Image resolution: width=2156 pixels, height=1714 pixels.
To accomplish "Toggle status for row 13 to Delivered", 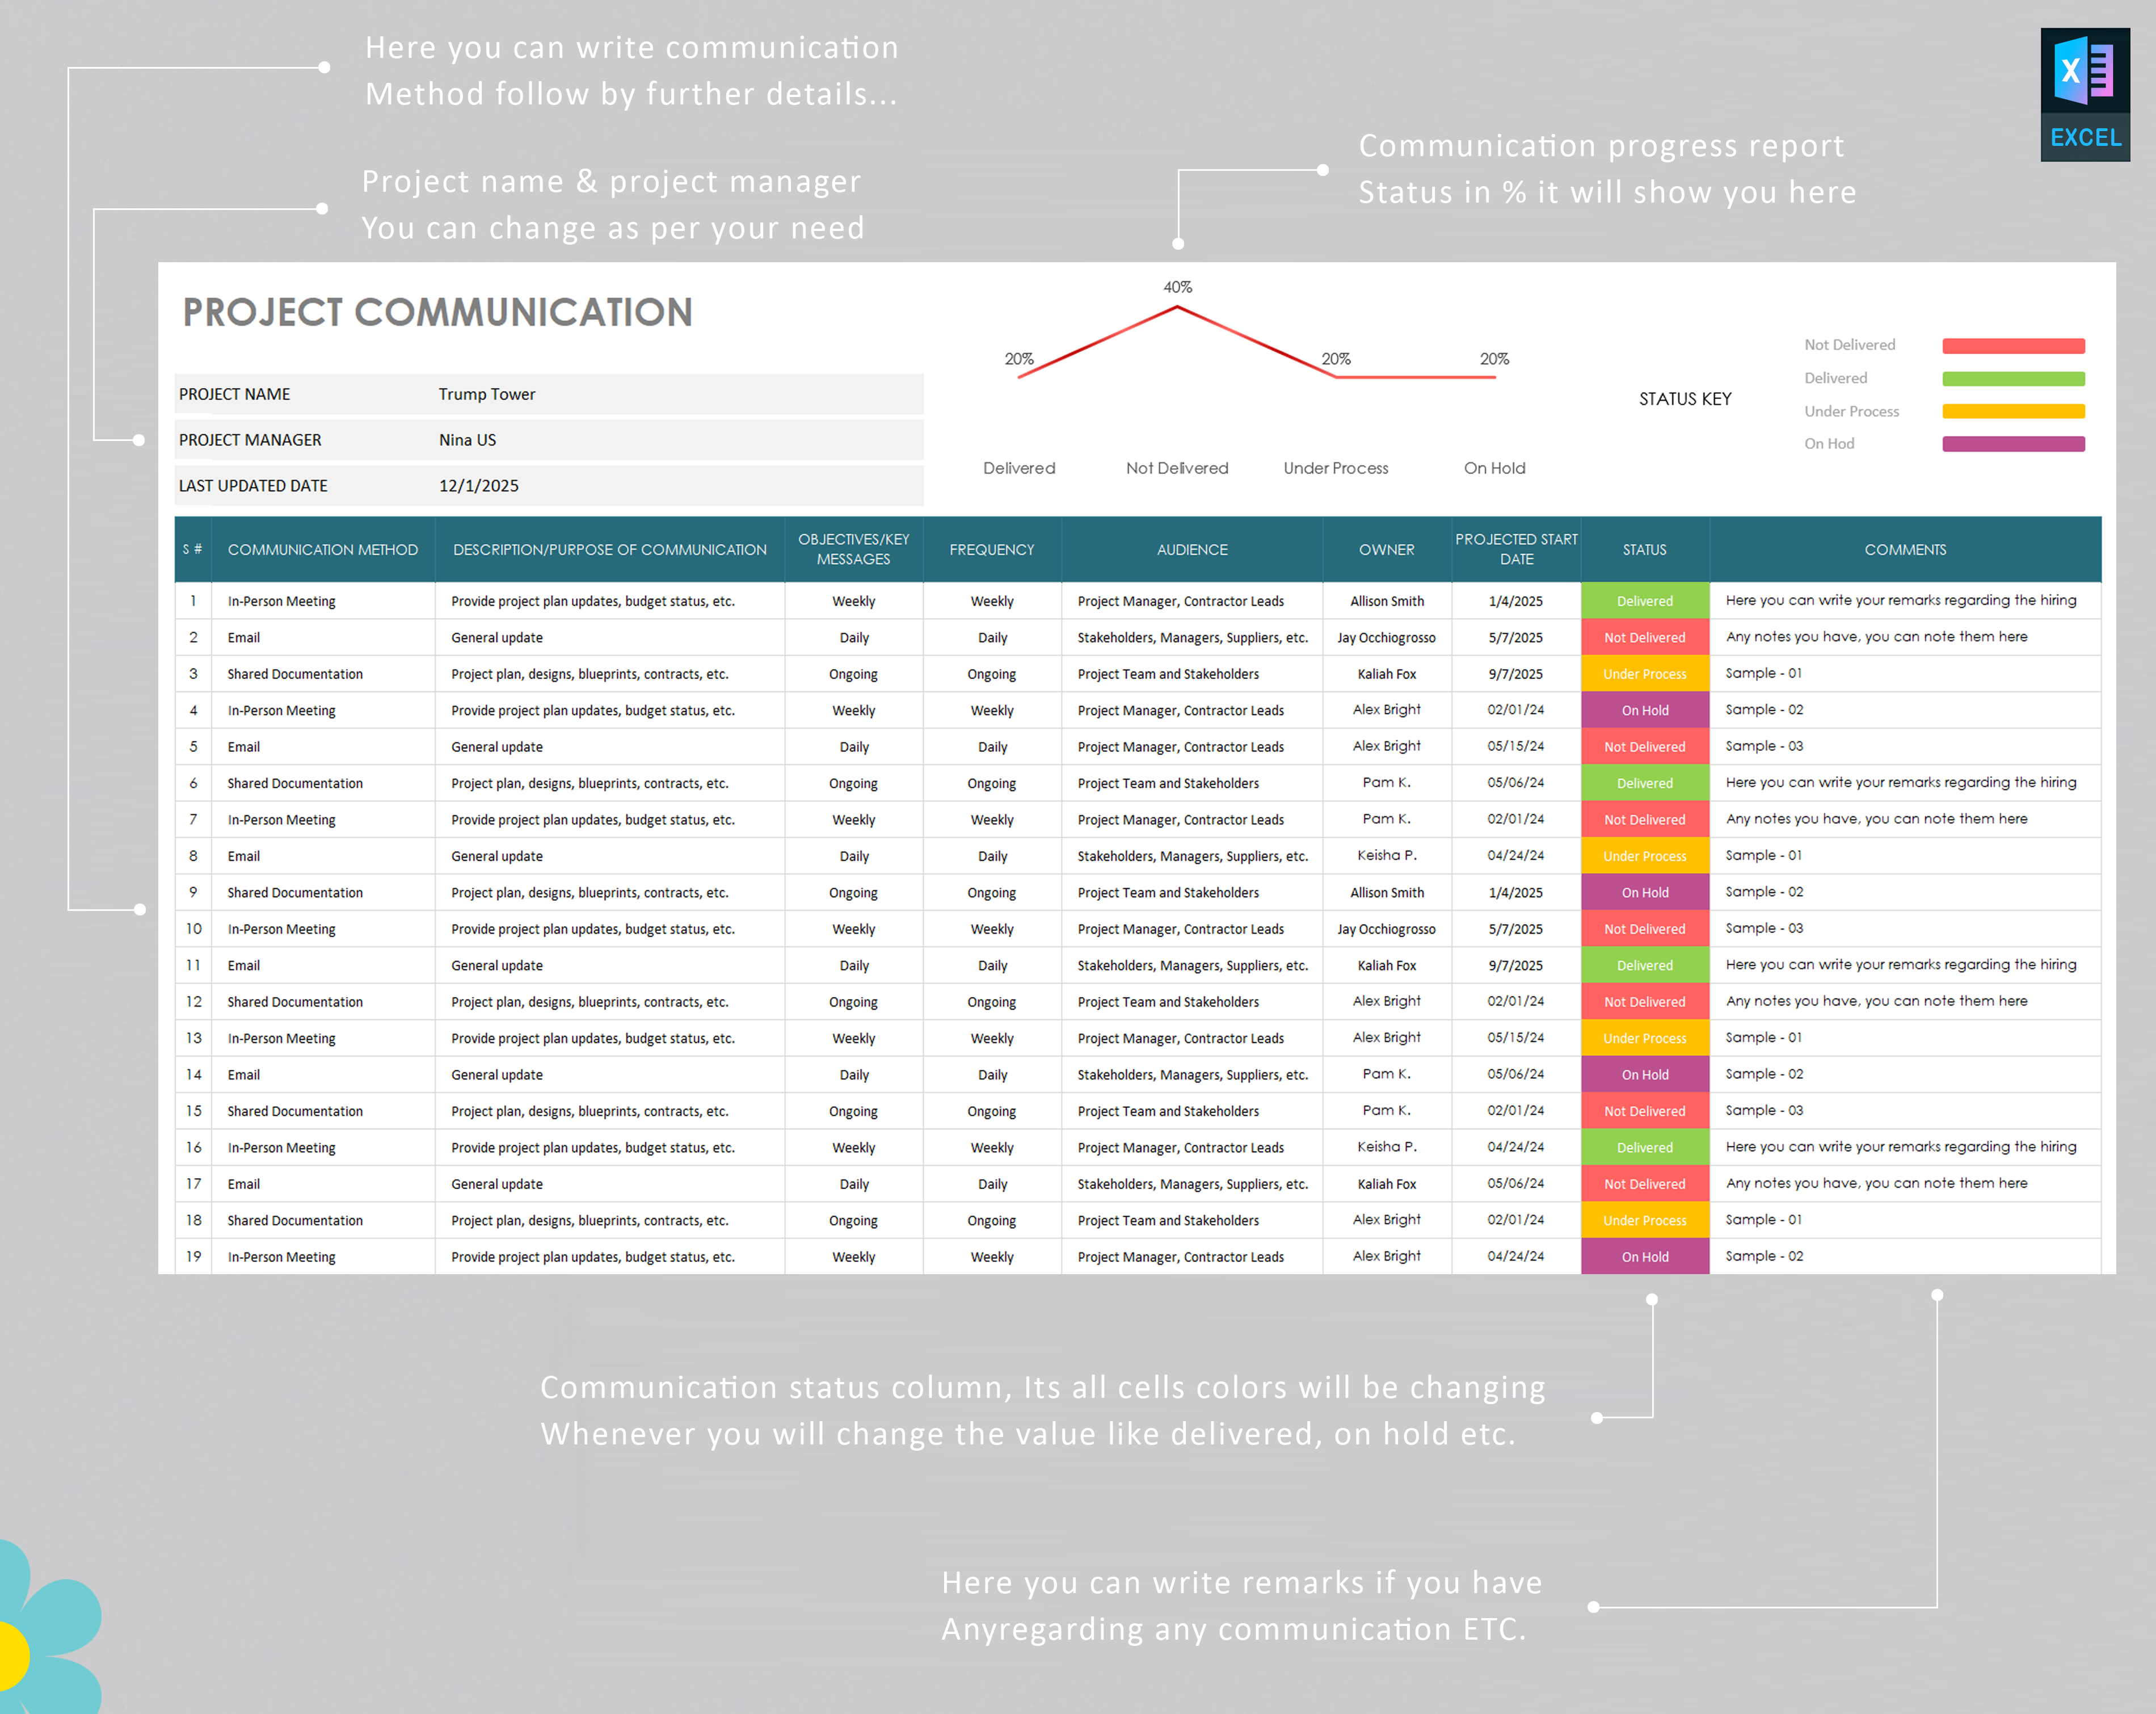I will coord(1644,1037).
